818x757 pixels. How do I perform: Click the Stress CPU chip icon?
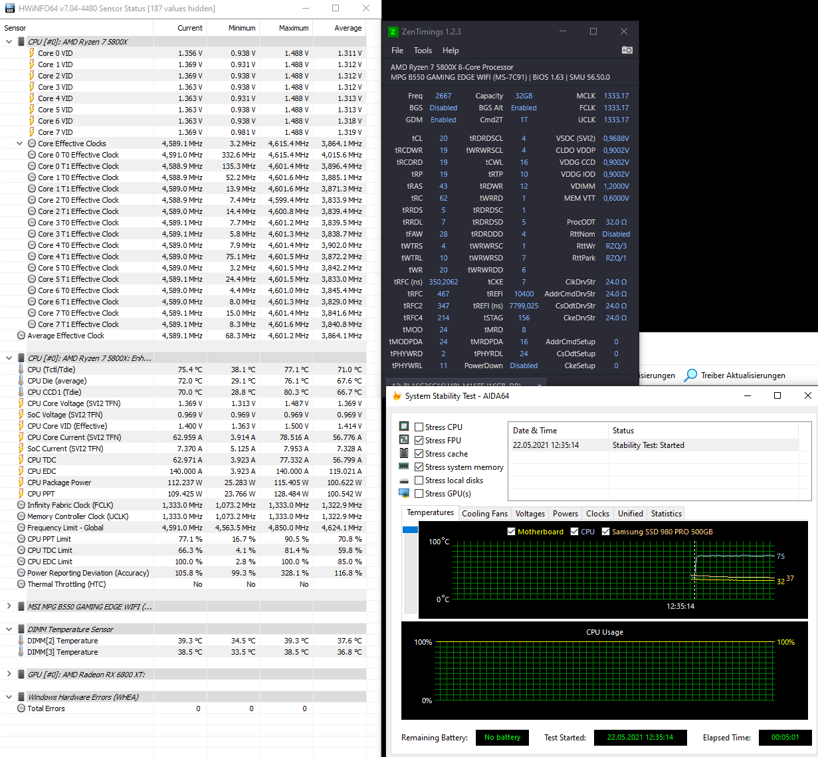(x=404, y=427)
